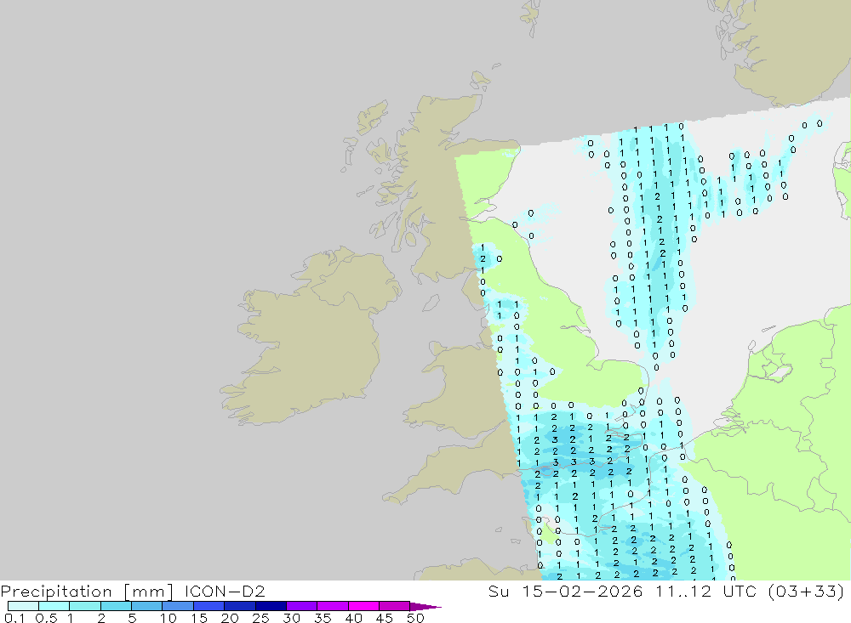Pick the 15–20 mm royal blue legend swatch
Viewport: 851px width, 623px height.
point(208,606)
